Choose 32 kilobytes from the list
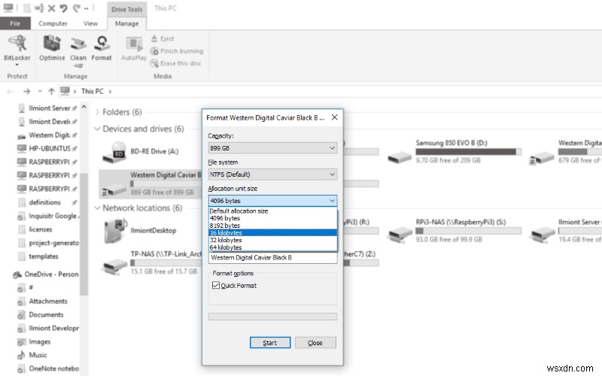The width and height of the screenshot is (602, 376). click(273, 240)
